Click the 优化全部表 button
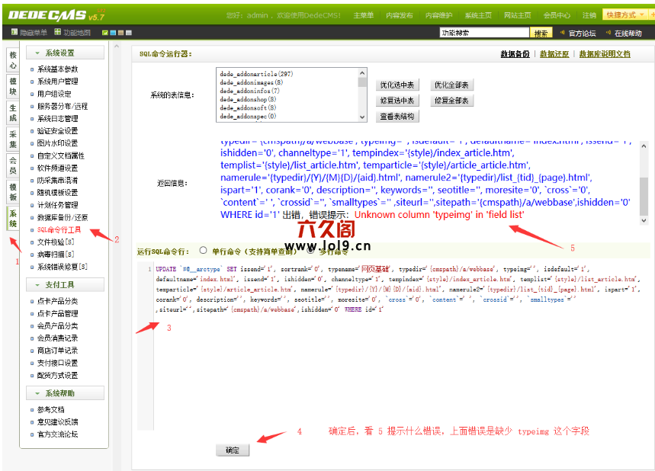The image size is (655, 471). click(x=451, y=85)
